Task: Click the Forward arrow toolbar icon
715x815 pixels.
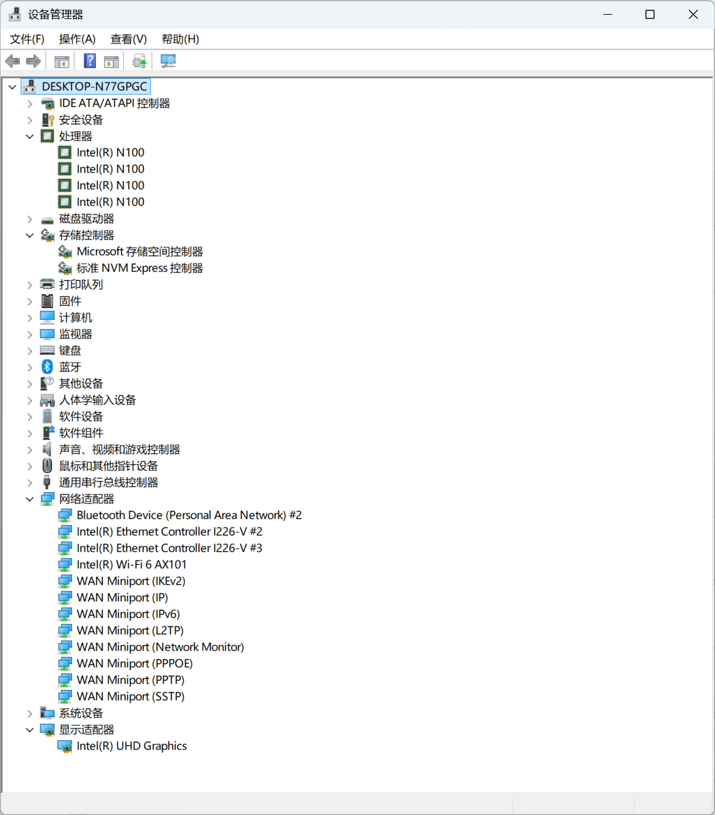Action: pyautogui.click(x=34, y=61)
